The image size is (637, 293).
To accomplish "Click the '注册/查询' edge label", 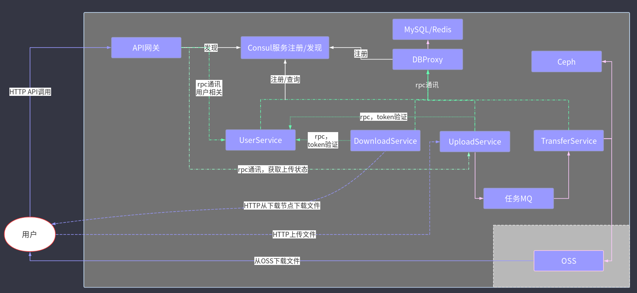I will [285, 79].
